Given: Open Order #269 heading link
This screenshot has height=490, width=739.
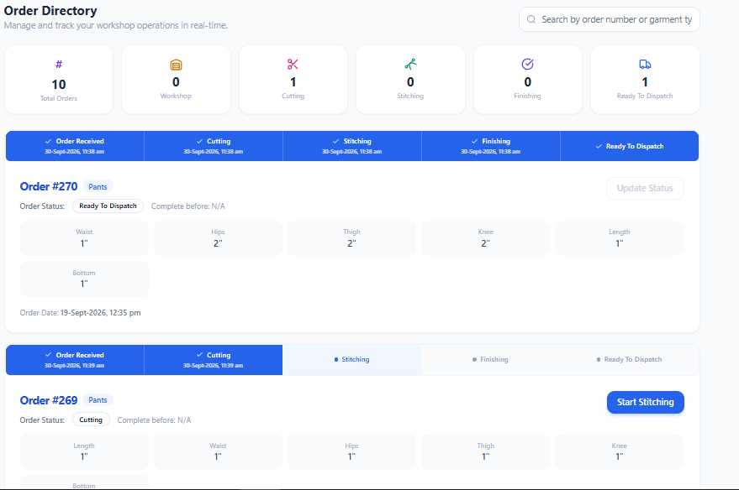Looking at the screenshot, I should pyautogui.click(x=49, y=400).
